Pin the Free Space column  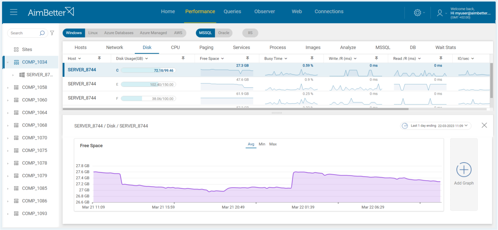(x=247, y=58)
